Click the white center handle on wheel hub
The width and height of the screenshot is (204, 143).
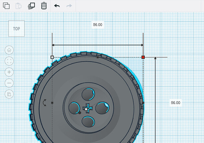tap(86, 109)
